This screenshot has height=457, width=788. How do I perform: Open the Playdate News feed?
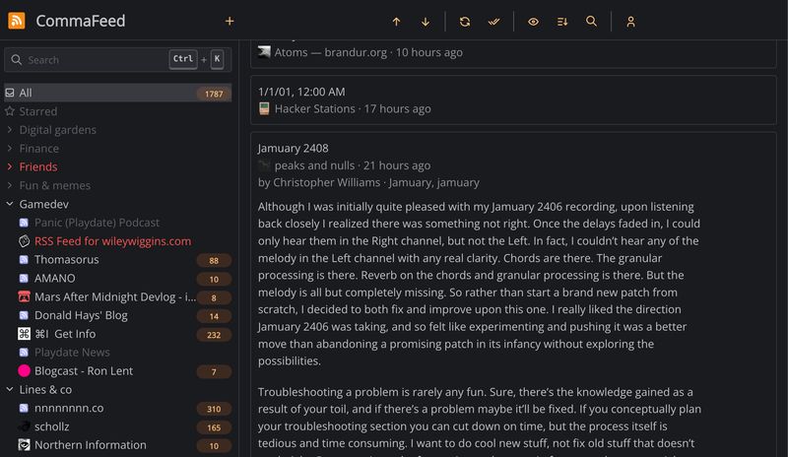pos(72,352)
